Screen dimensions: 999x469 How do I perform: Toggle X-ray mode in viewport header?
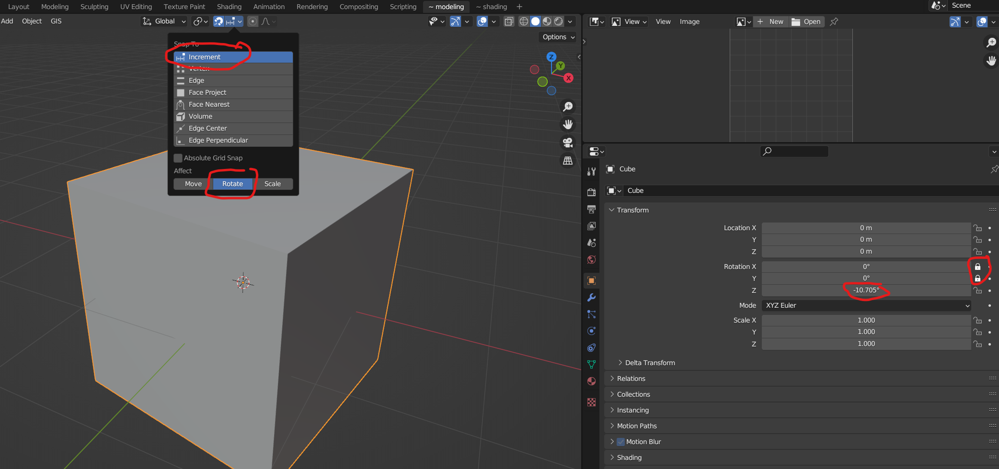509,21
